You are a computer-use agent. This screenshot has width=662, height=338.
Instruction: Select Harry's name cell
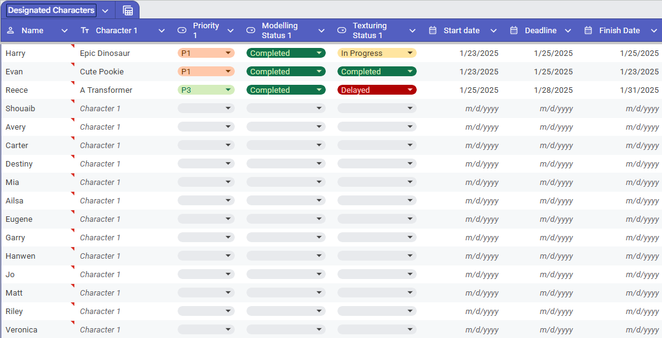(38, 53)
